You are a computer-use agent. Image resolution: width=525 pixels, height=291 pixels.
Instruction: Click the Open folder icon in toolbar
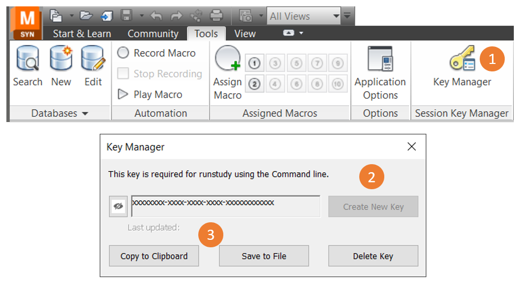pyautogui.click(x=86, y=16)
